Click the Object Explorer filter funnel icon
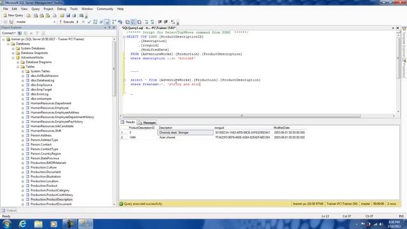The height and width of the screenshot is (229, 407). tap(37, 33)
